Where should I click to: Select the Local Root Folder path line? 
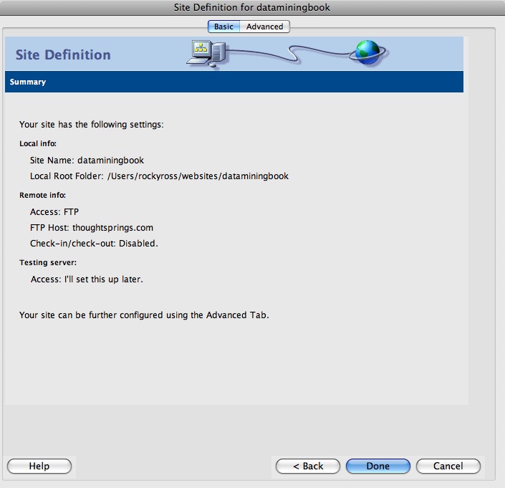159,176
